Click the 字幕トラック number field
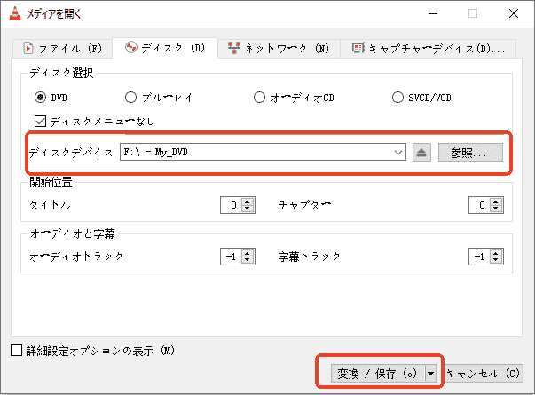Image resolution: width=535 pixels, height=395 pixels. tap(480, 257)
